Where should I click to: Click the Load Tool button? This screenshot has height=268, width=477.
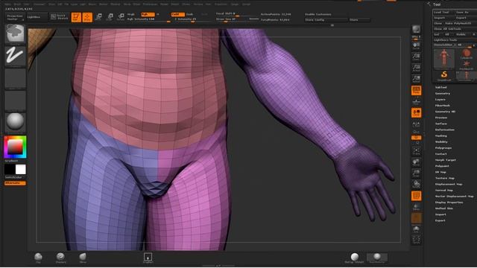tap(444, 12)
